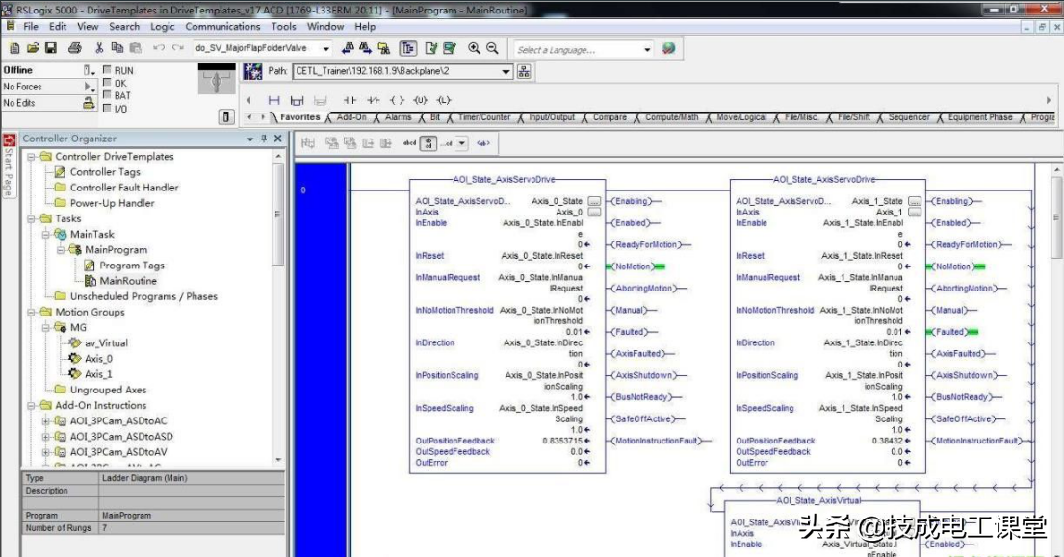
Task: Select Axis_1 under motion group MG
Action: (x=98, y=375)
